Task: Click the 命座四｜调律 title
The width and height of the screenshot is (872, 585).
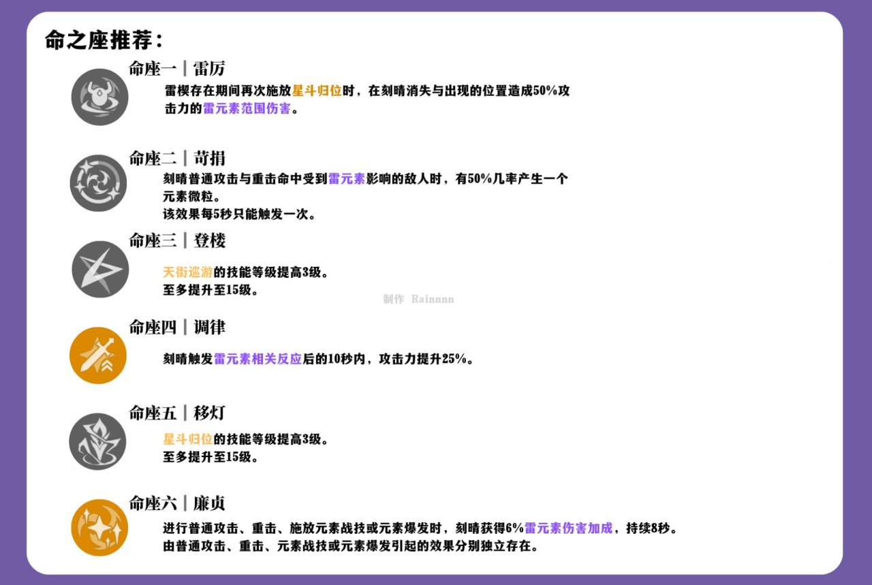Action: pos(177,327)
